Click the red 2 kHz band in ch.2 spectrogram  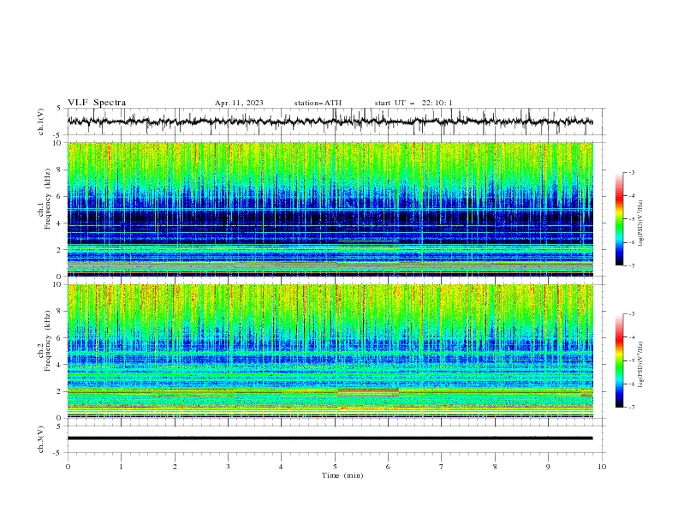(368, 390)
